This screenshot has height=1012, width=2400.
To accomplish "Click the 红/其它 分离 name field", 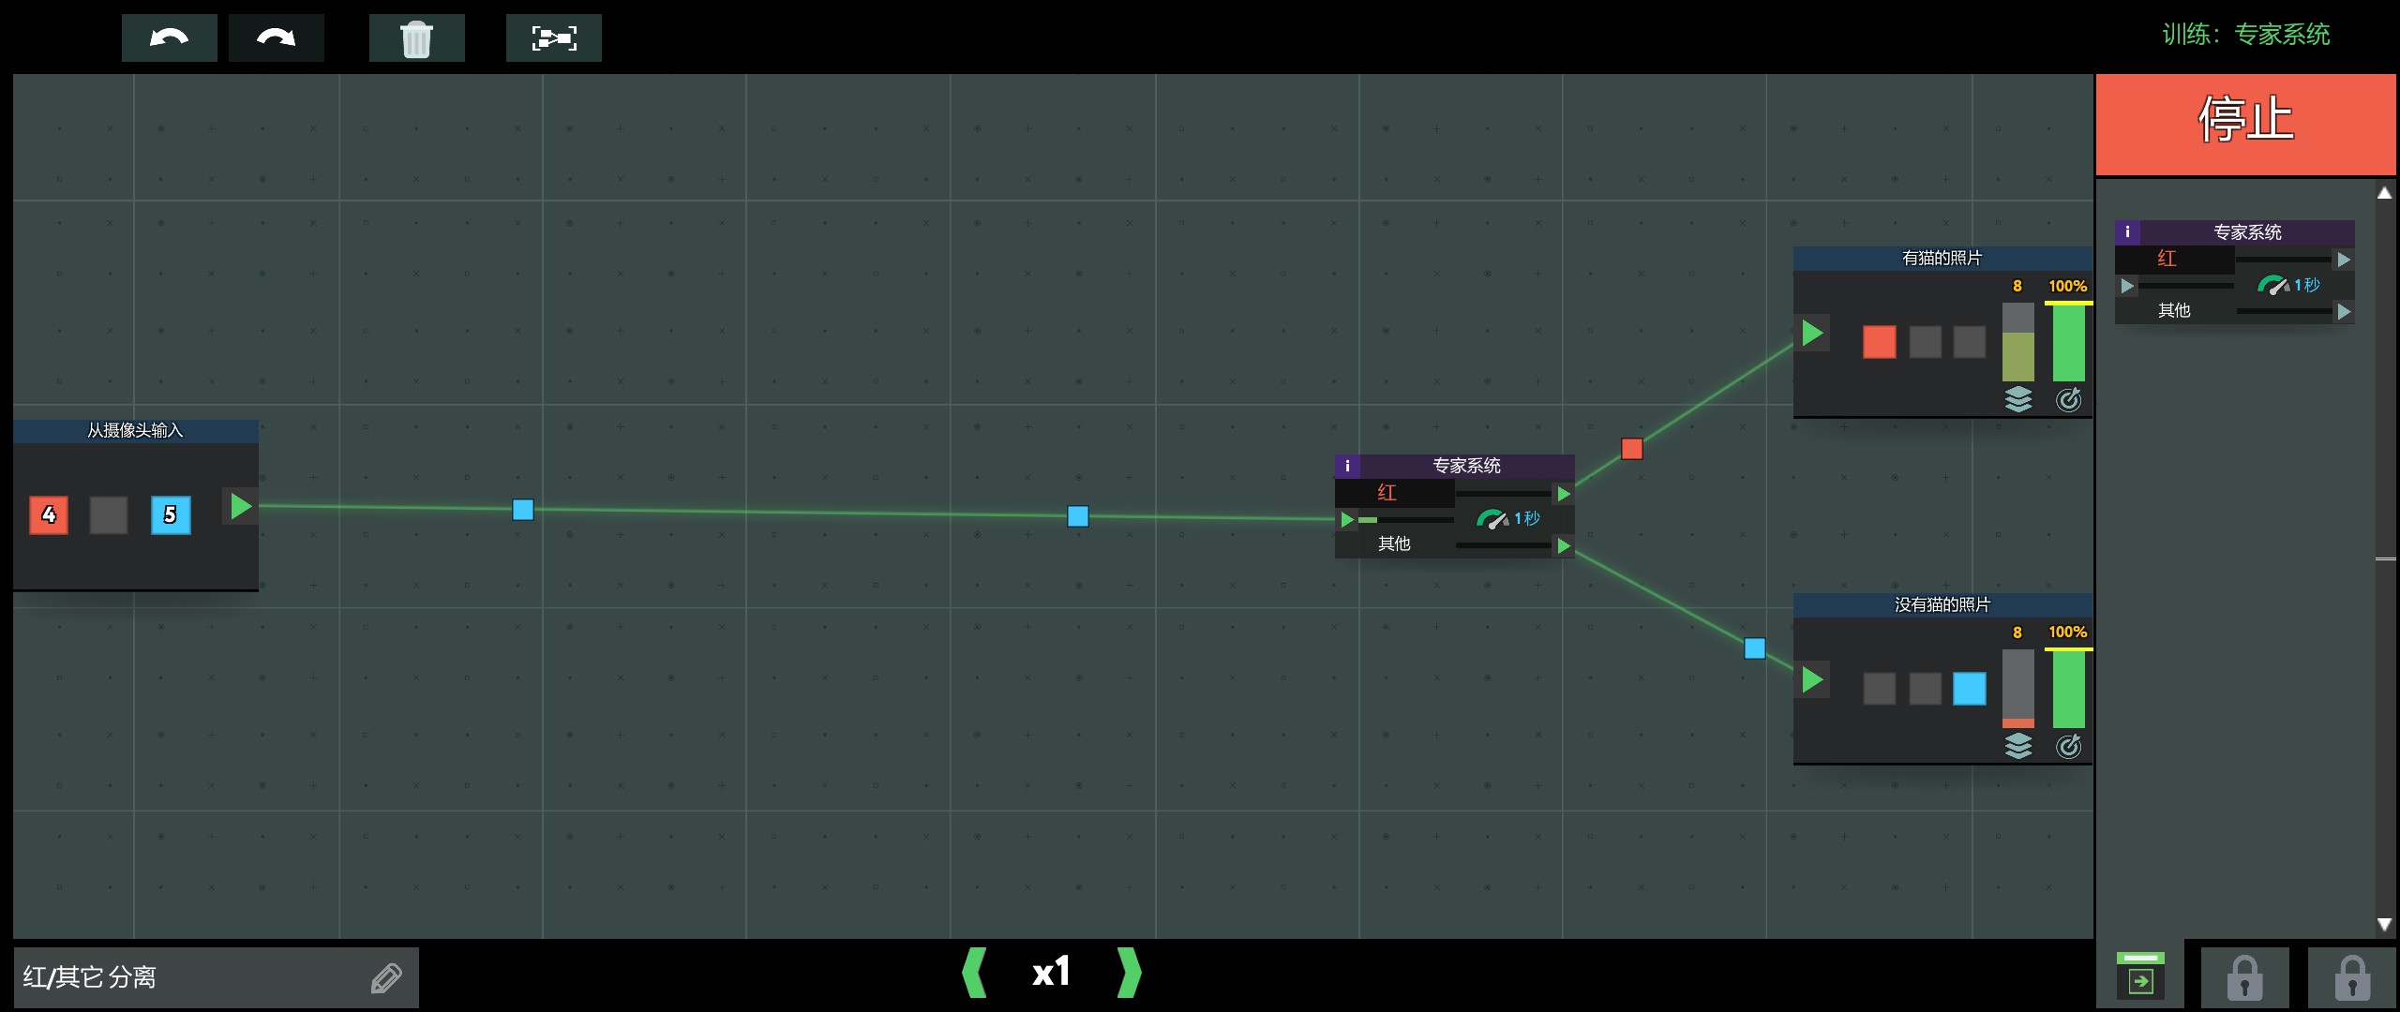I will click(217, 977).
